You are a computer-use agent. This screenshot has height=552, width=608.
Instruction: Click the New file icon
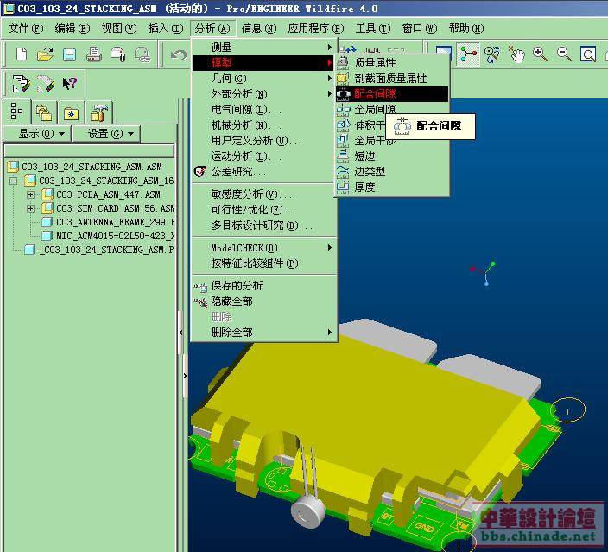[22, 54]
